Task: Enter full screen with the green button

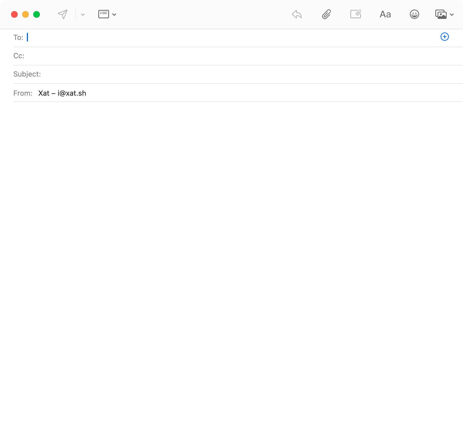Action: click(37, 14)
